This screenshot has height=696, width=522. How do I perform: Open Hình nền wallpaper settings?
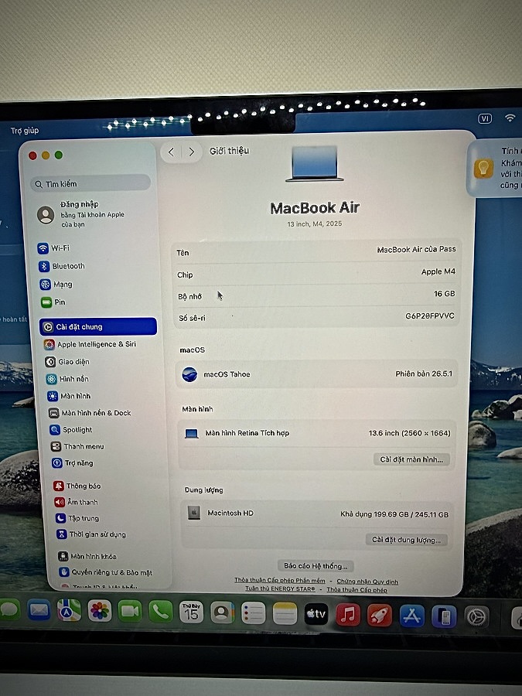(67, 379)
